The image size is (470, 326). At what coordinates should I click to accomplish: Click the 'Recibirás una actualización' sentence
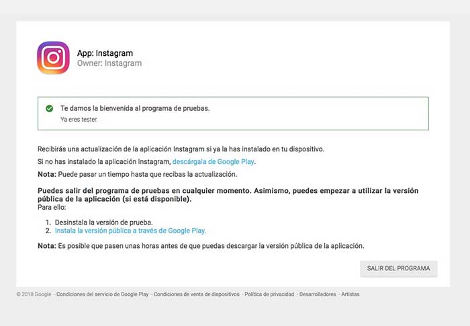tap(181, 149)
